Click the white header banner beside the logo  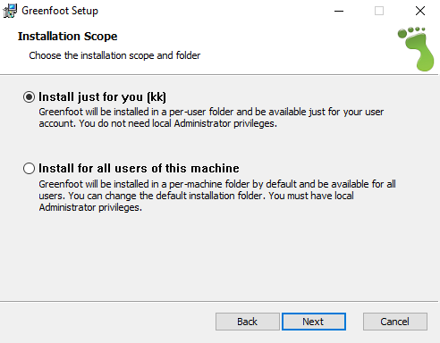click(x=298, y=47)
